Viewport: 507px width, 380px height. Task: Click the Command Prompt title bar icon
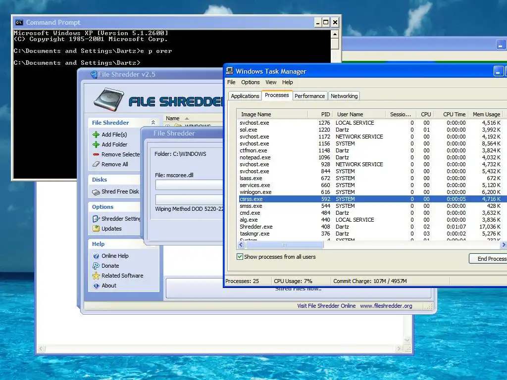19,22
